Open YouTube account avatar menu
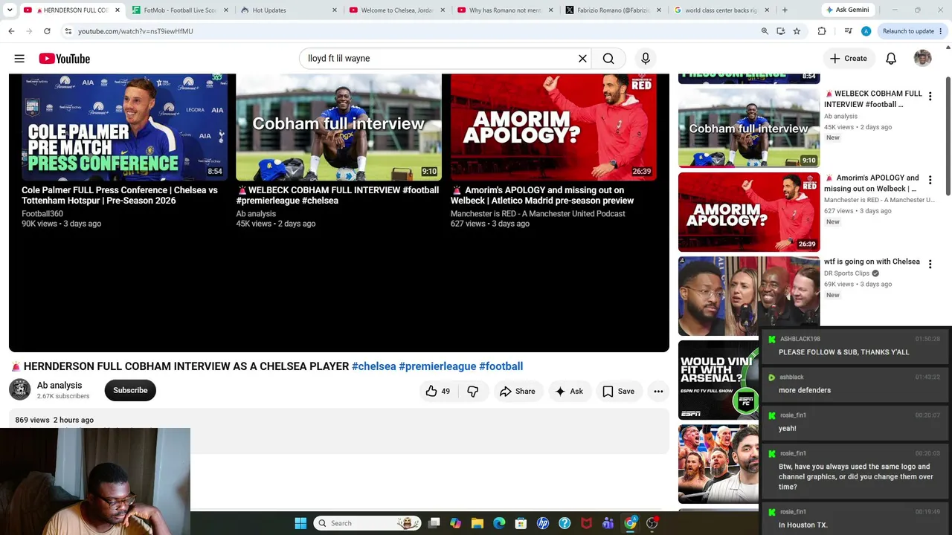Viewport: 952px width, 535px height. [x=922, y=59]
